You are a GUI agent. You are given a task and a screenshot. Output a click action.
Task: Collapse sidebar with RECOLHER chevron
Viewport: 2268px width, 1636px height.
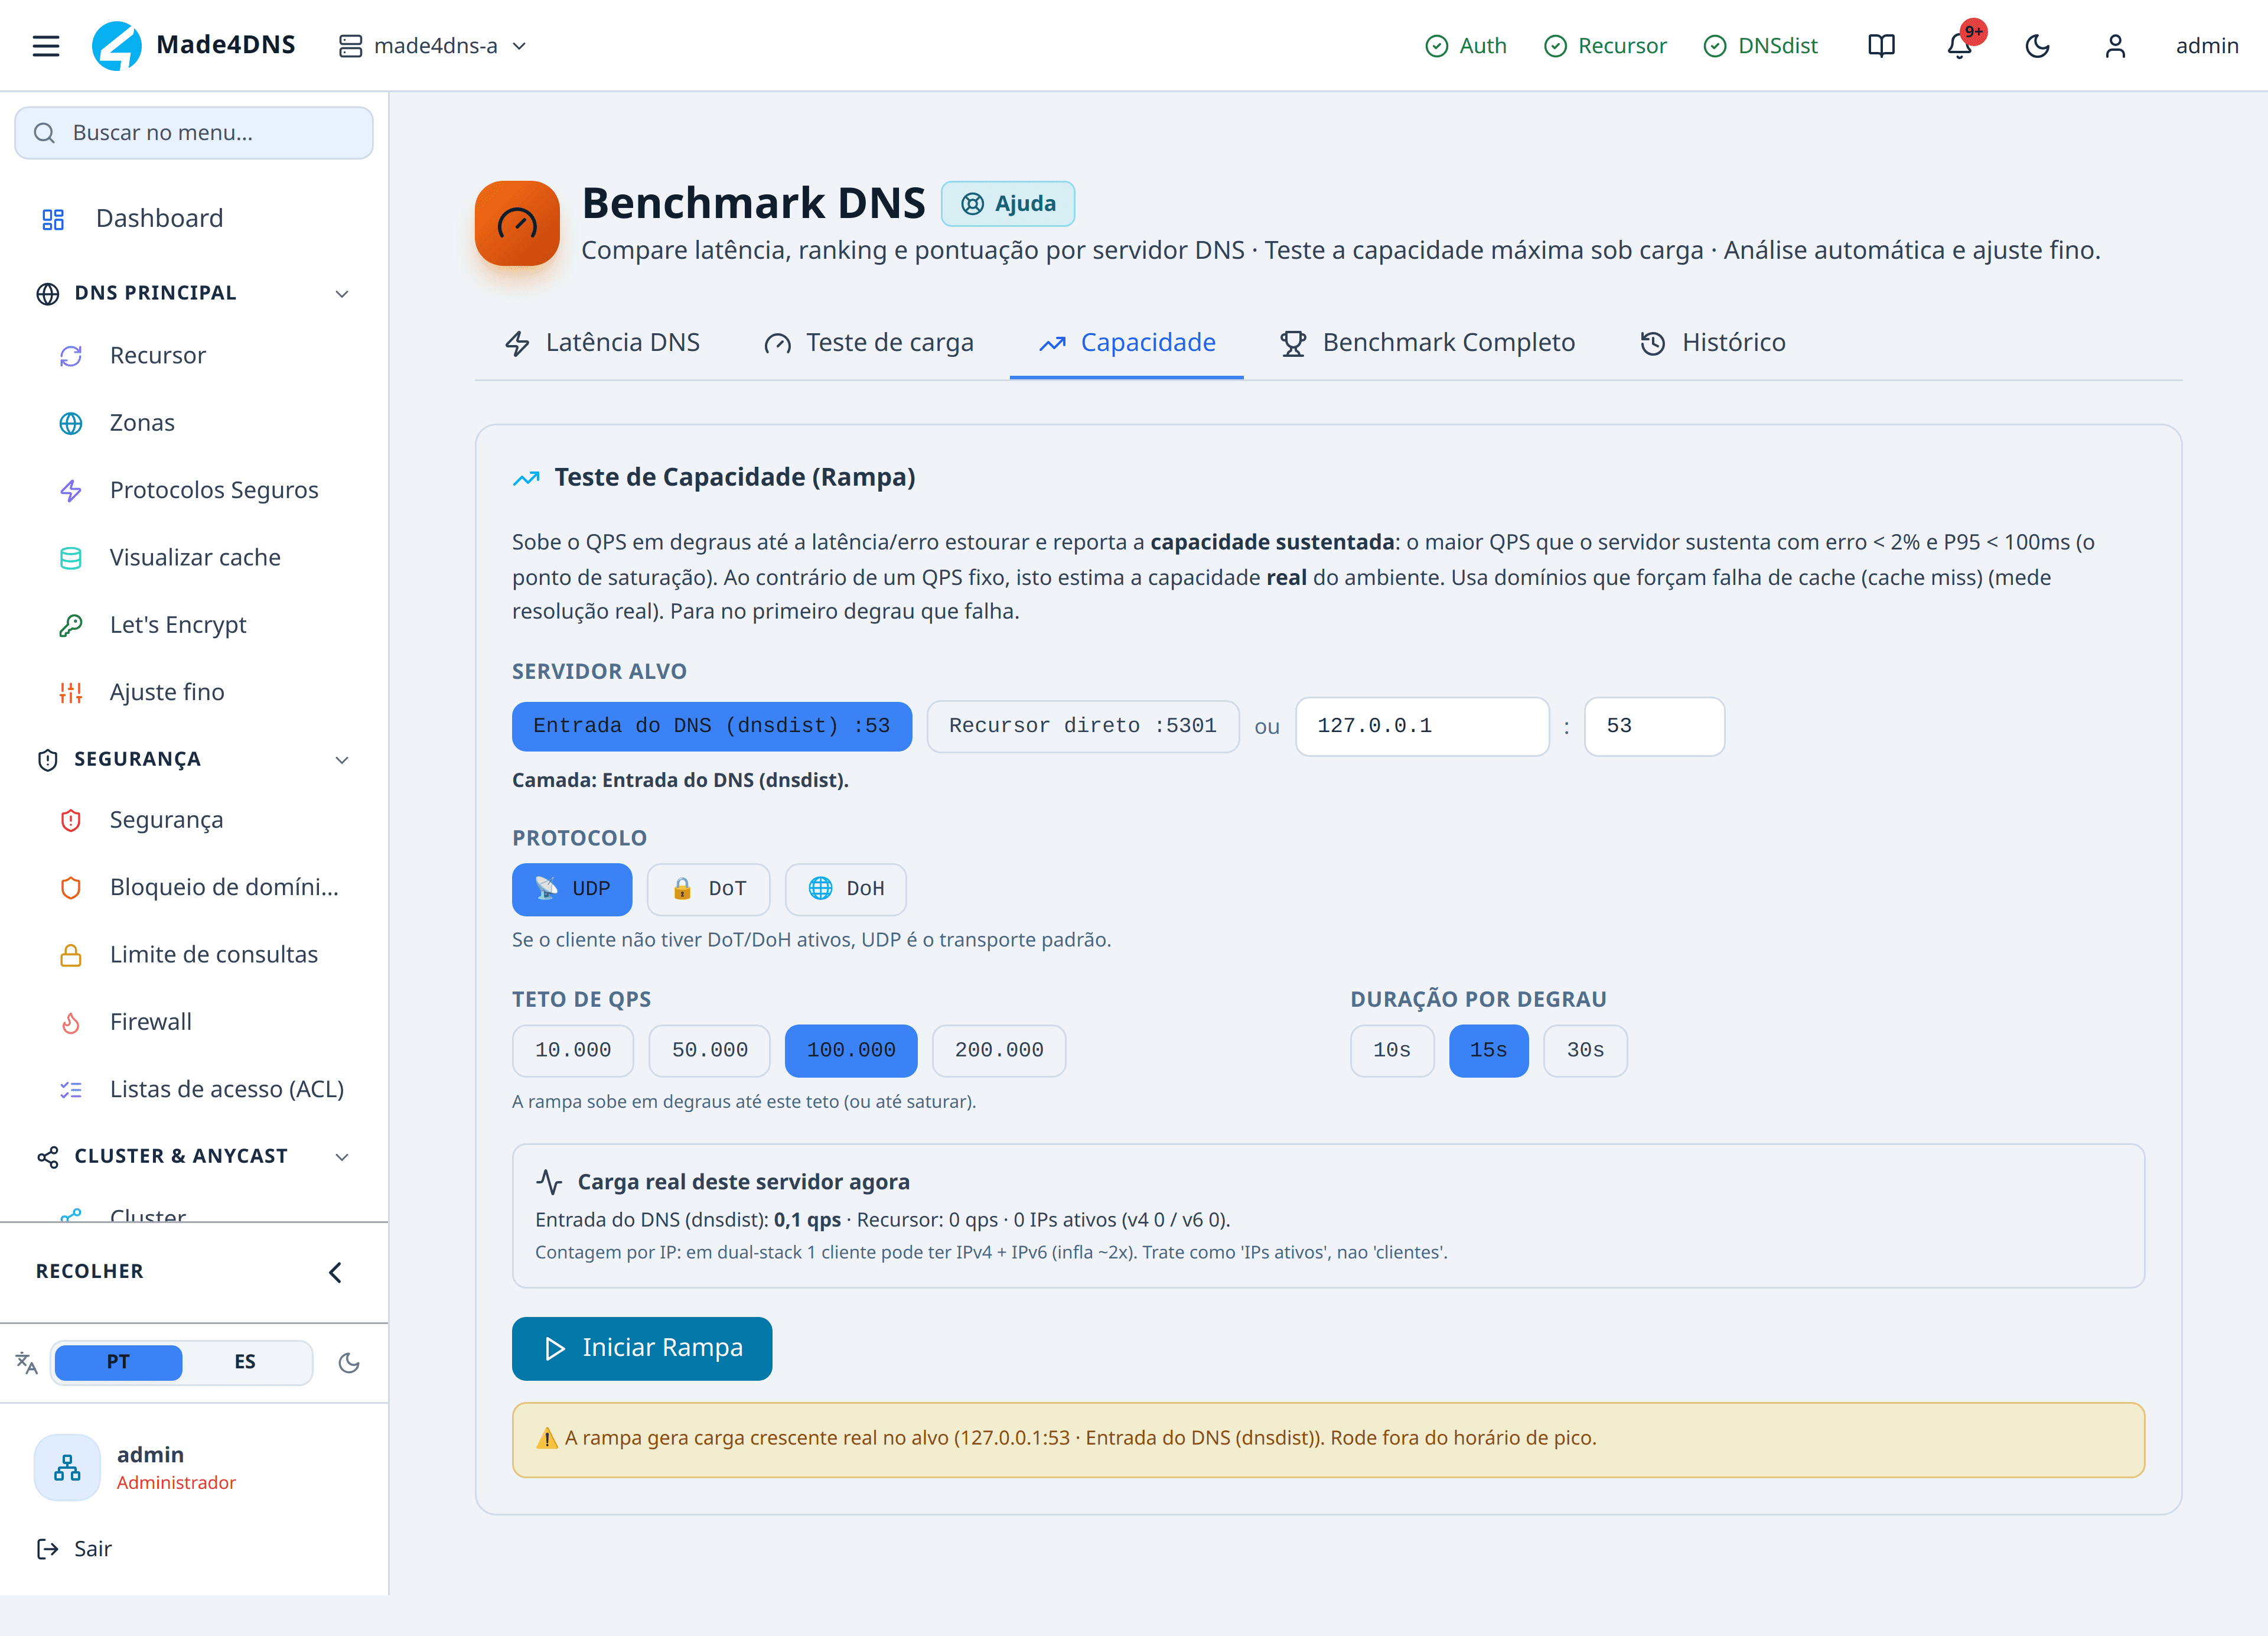click(335, 1272)
